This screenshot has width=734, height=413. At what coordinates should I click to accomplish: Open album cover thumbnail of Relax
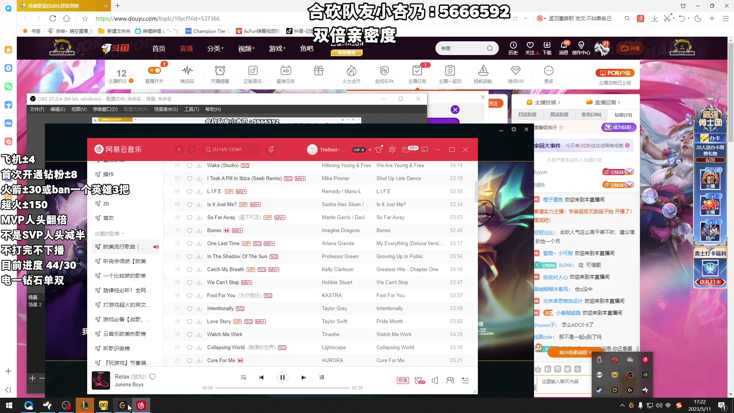[101, 380]
